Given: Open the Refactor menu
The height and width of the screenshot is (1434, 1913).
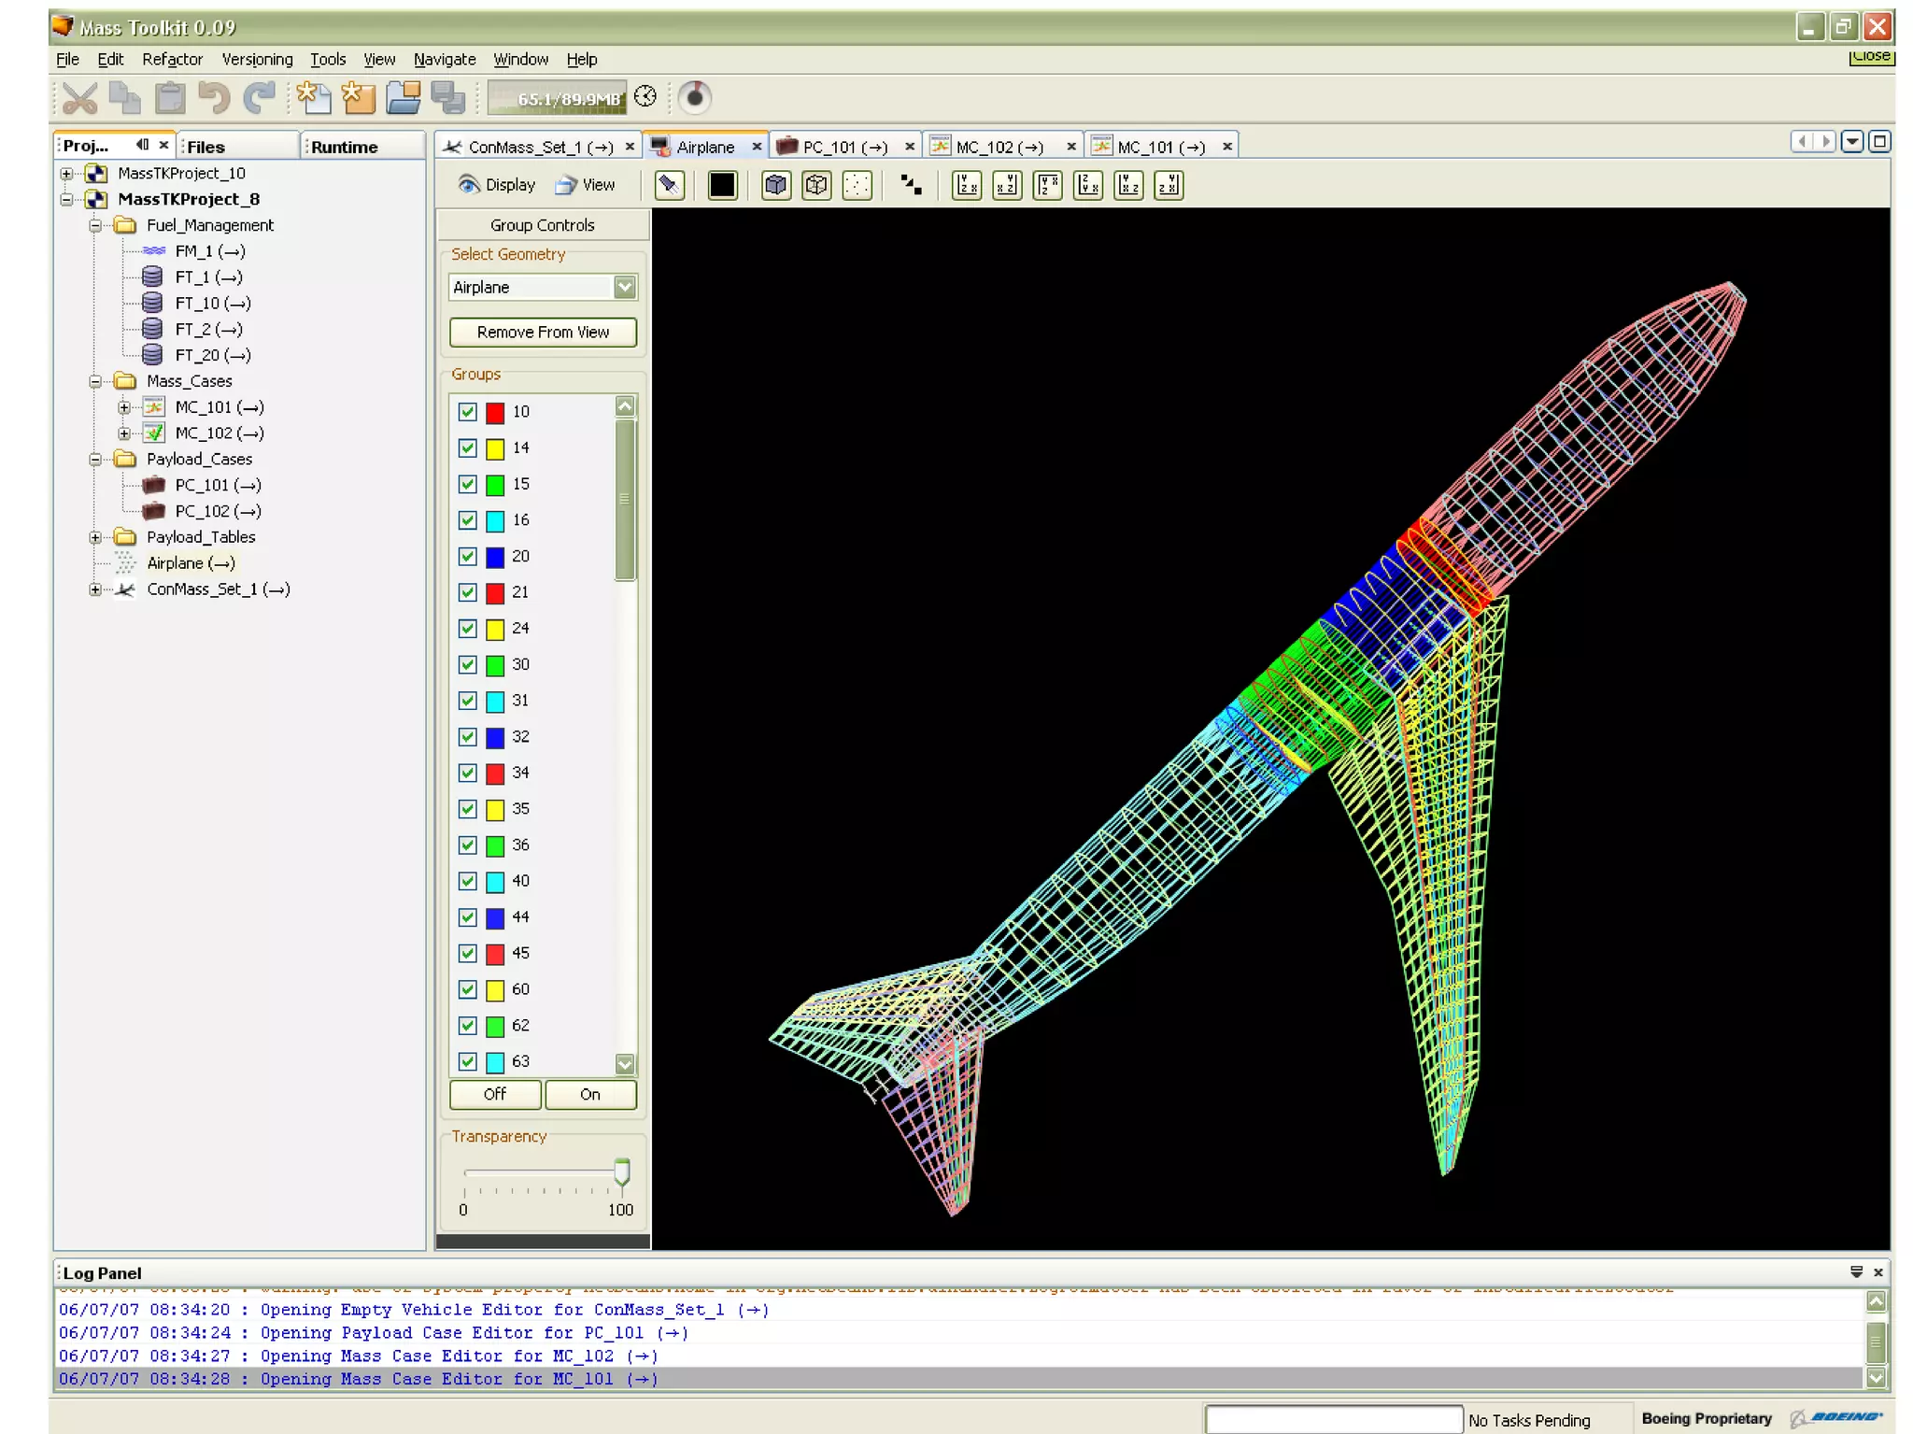Looking at the screenshot, I should point(172,59).
